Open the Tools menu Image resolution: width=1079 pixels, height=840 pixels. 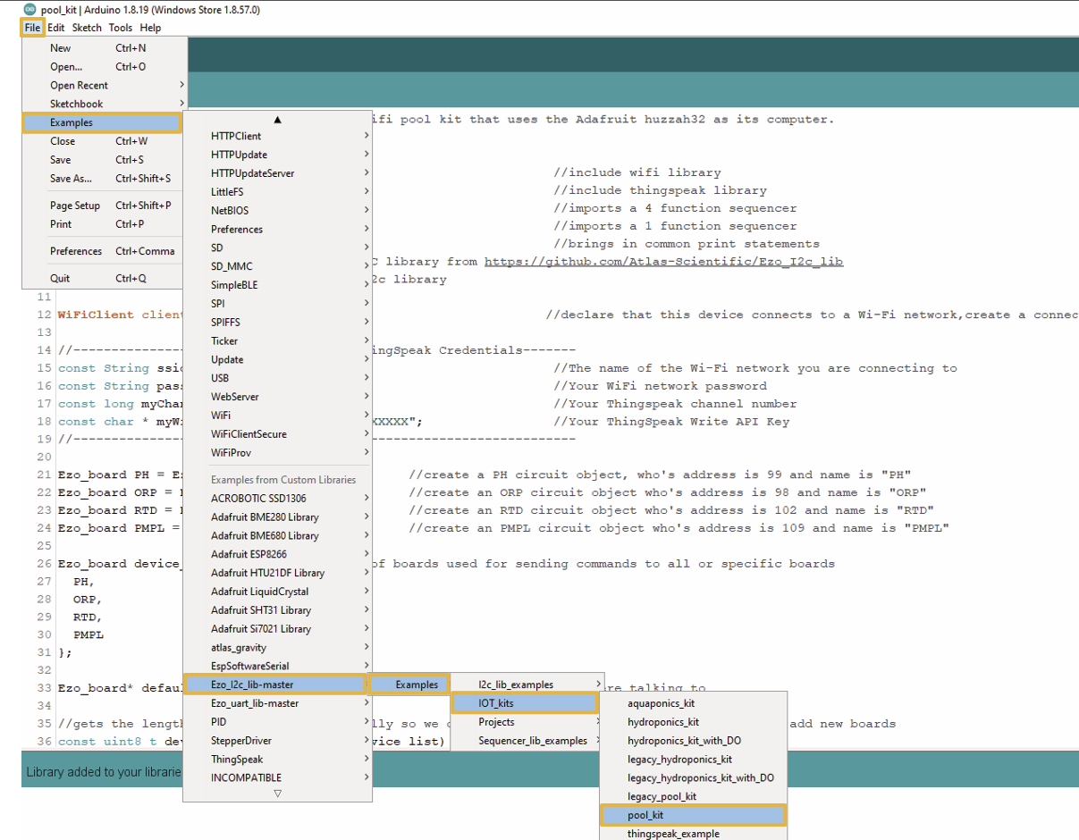tap(121, 28)
